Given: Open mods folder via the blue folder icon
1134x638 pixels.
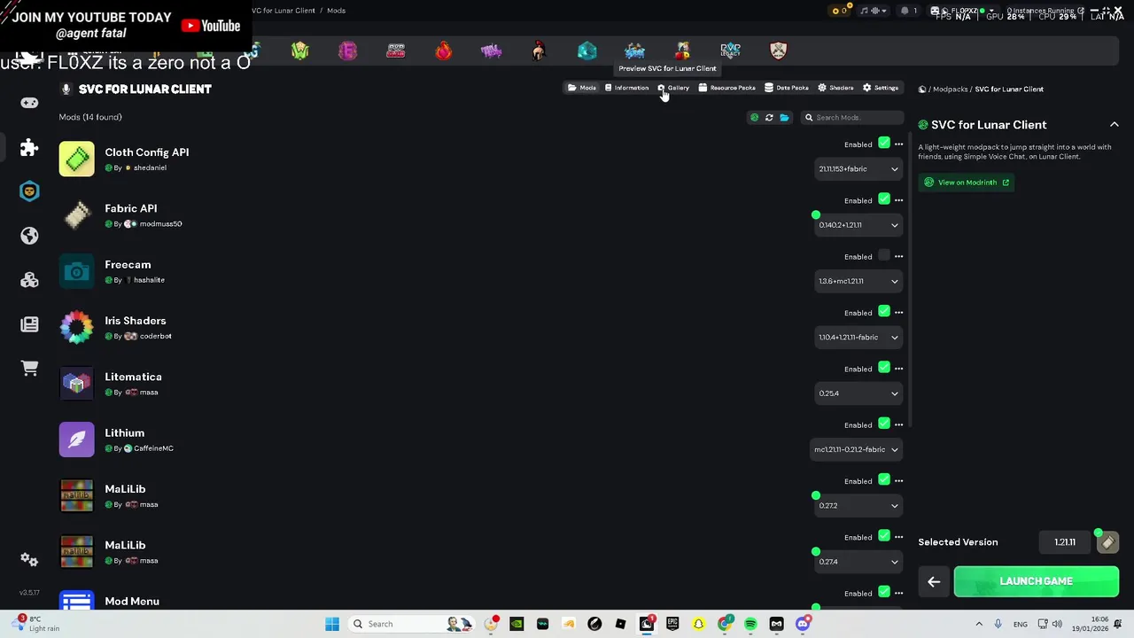Looking at the screenshot, I should tap(784, 117).
